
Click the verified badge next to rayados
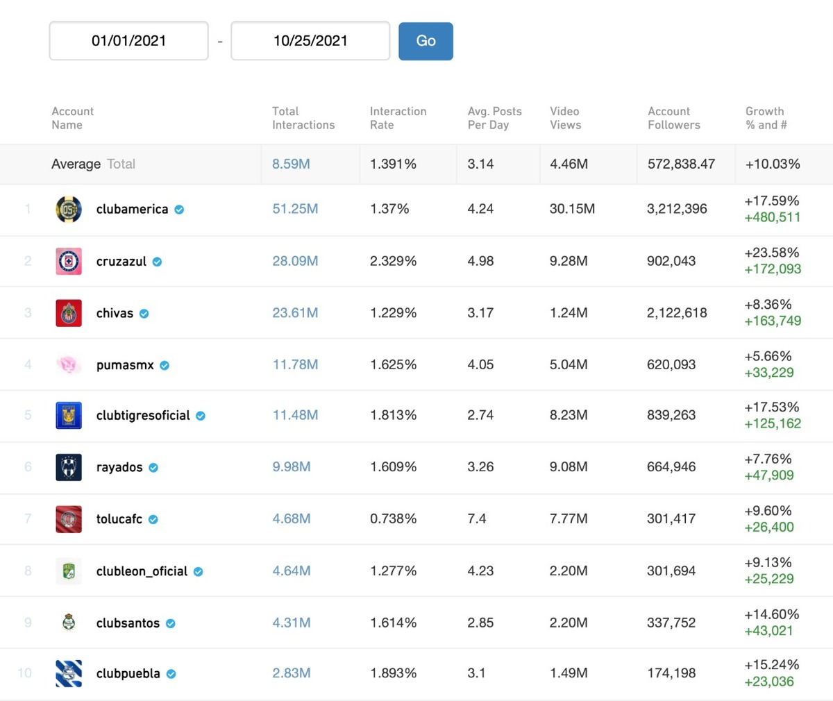point(153,468)
